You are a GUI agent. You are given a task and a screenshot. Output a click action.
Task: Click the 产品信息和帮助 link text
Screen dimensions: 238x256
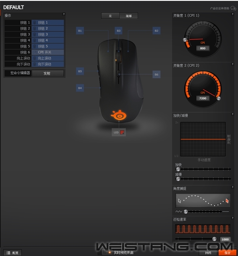220,8
